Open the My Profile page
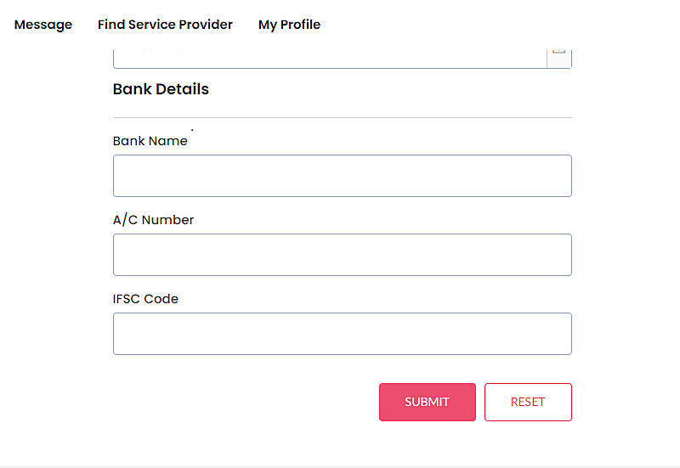Viewport: 680px width, 468px height. 289,25
